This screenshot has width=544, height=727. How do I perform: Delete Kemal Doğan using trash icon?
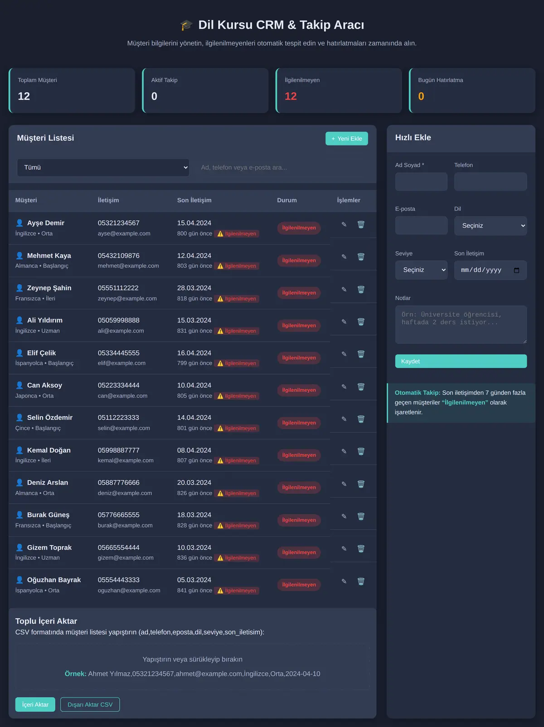click(361, 451)
